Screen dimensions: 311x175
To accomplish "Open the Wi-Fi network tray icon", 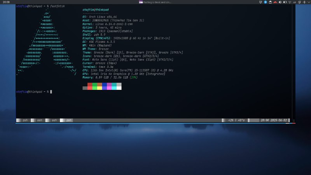I will pyautogui.click(x=290, y=2).
